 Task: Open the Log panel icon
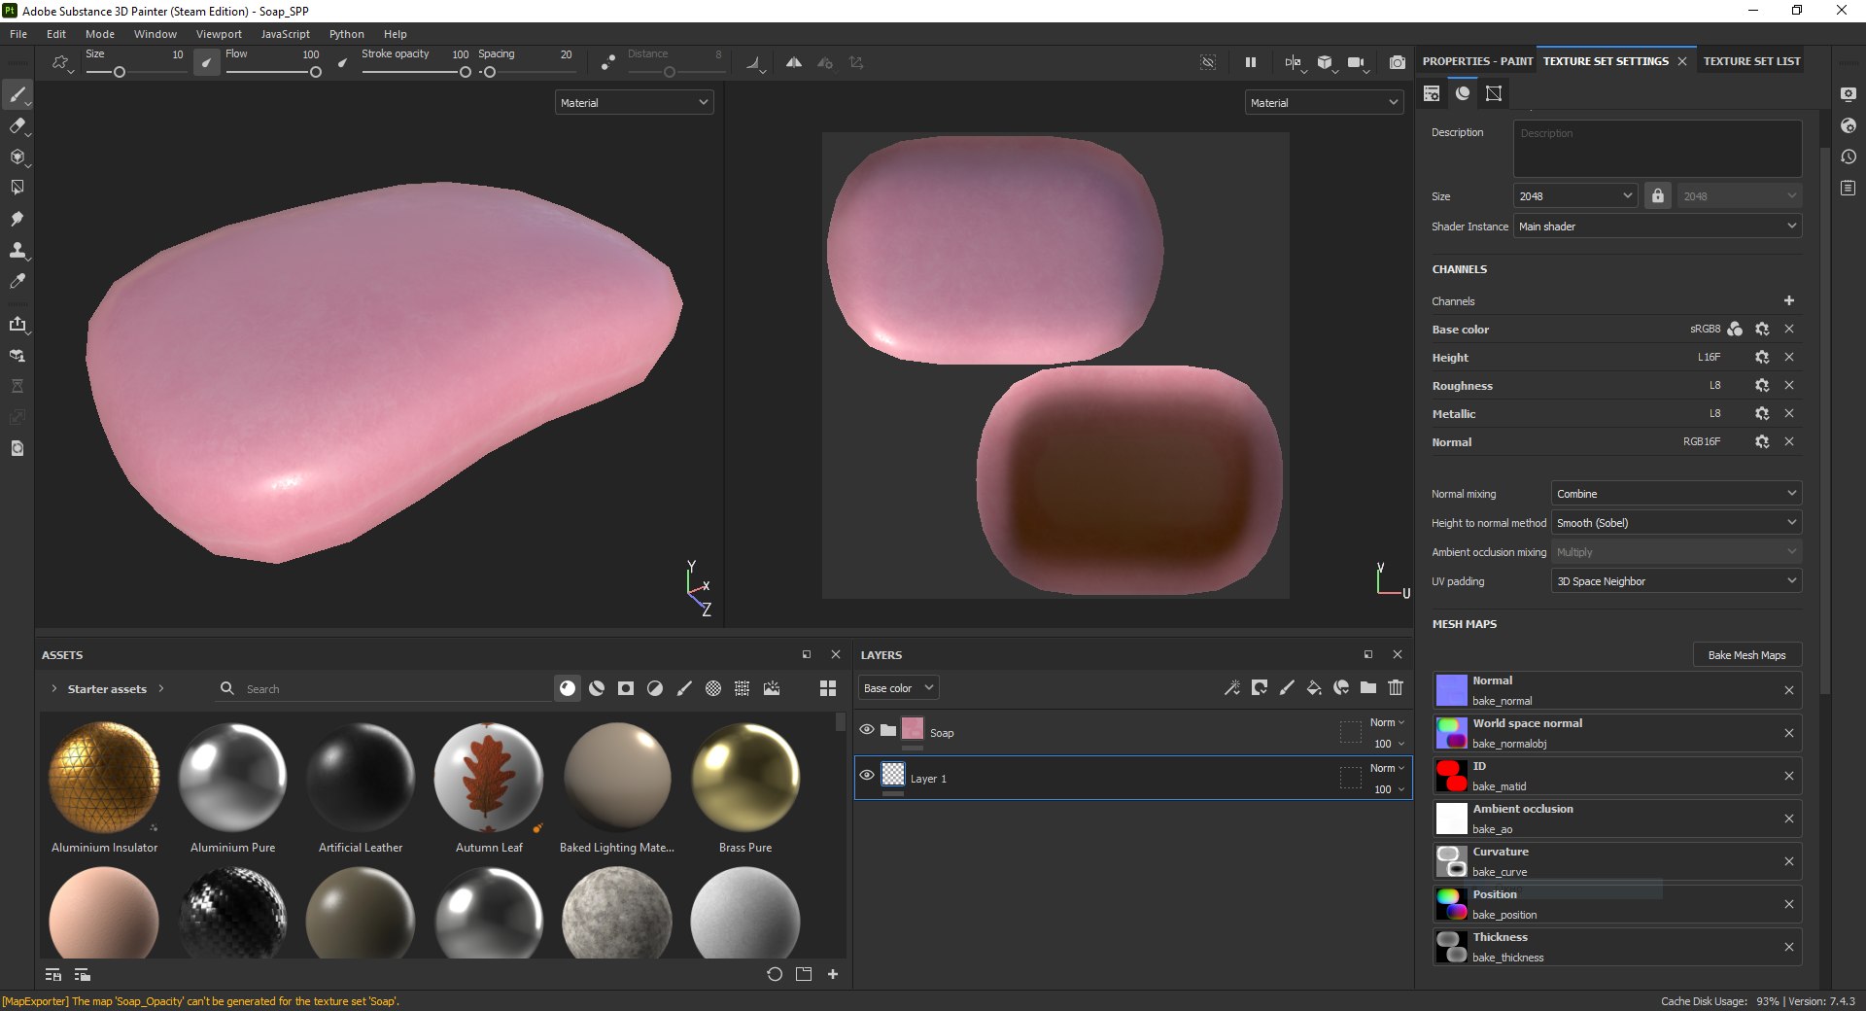pyautogui.click(x=1848, y=188)
